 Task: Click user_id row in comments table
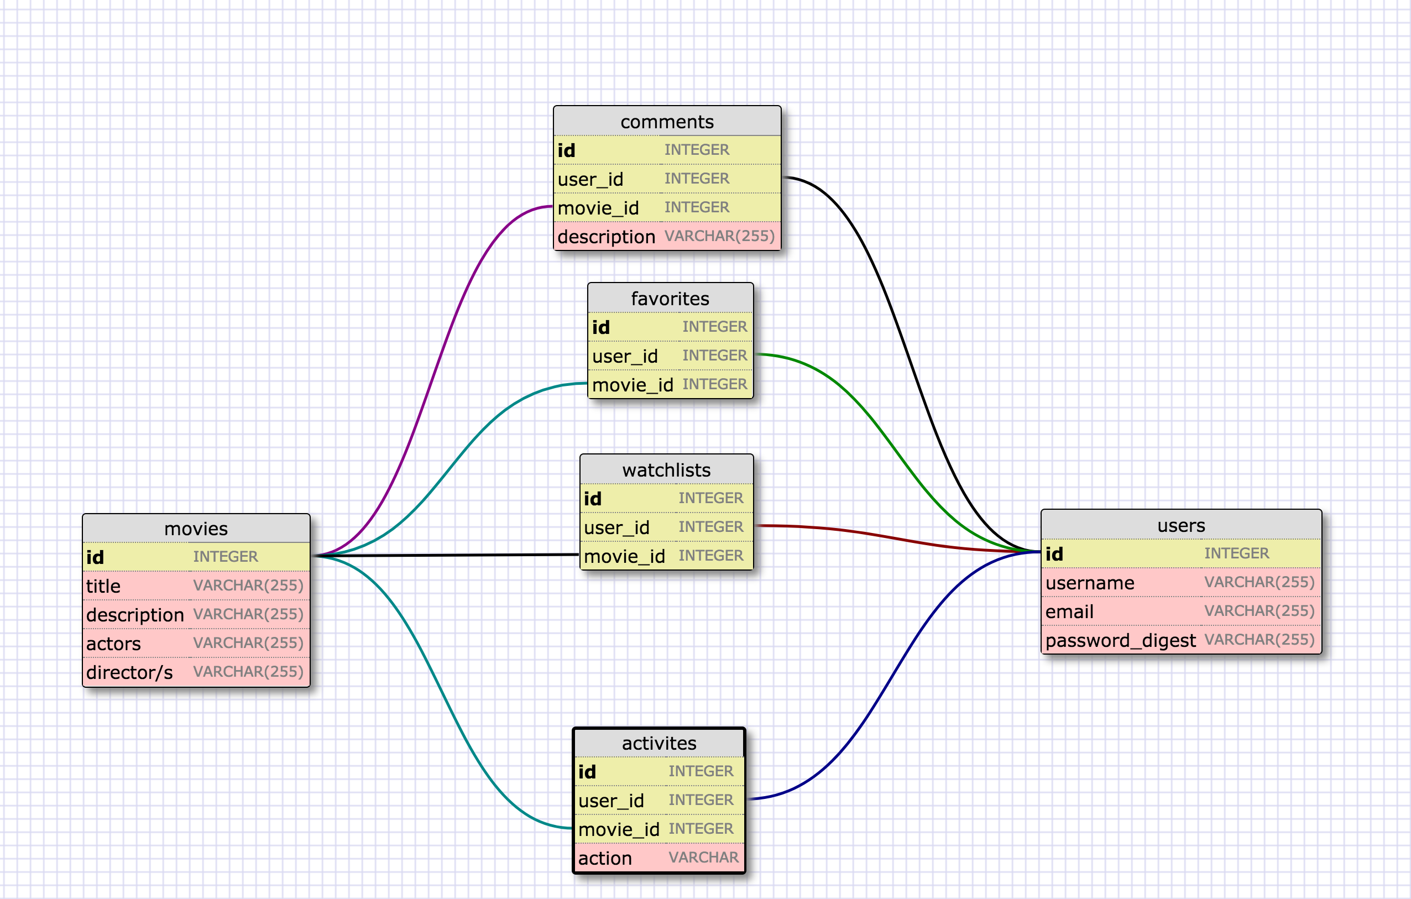(x=667, y=179)
